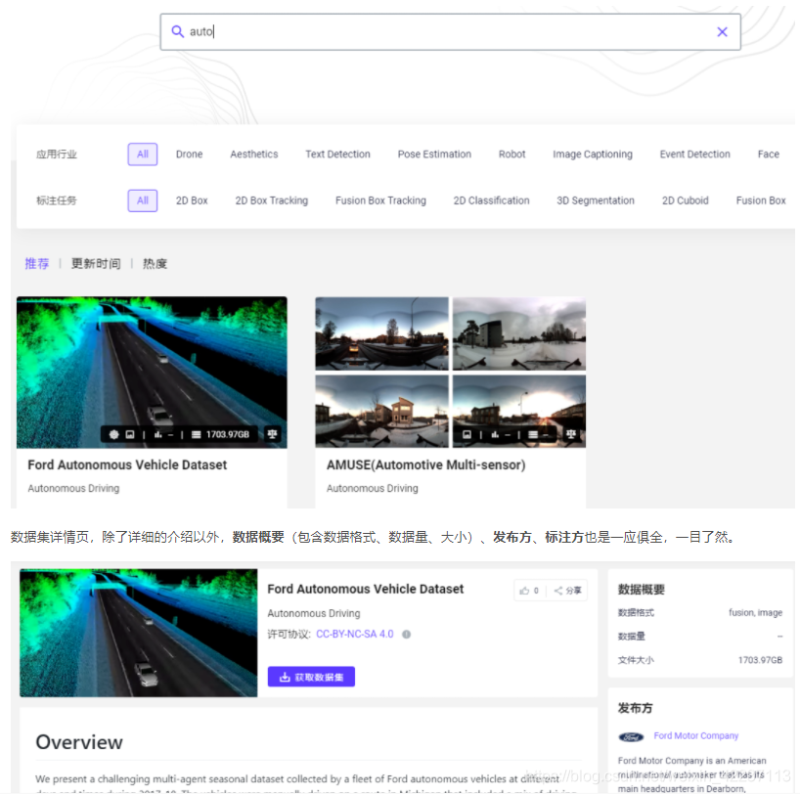Filter by 2D Classification
The height and width of the screenshot is (794, 800).
[491, 200]
